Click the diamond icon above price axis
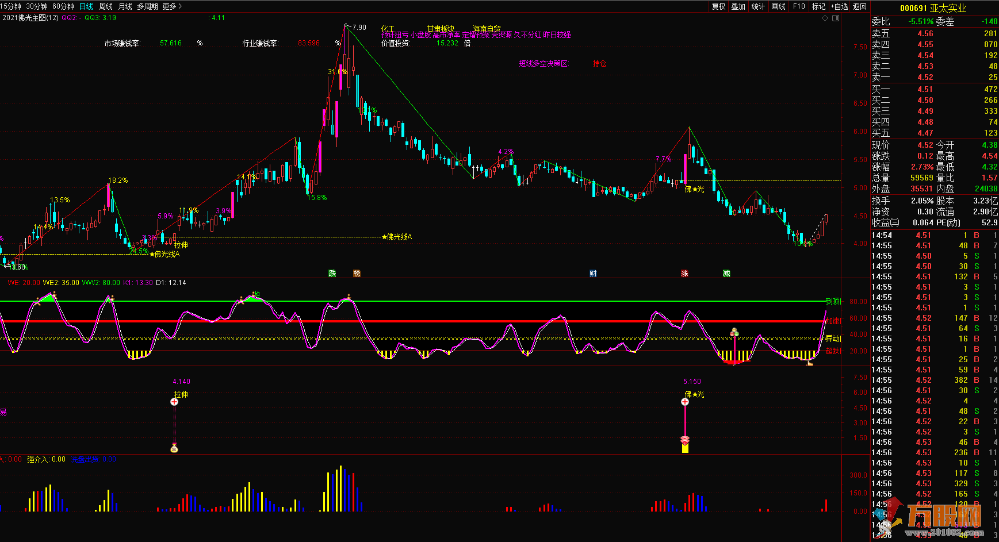This screenshot has height=542, width=999. pyautogui.click(x=825, y=18)
